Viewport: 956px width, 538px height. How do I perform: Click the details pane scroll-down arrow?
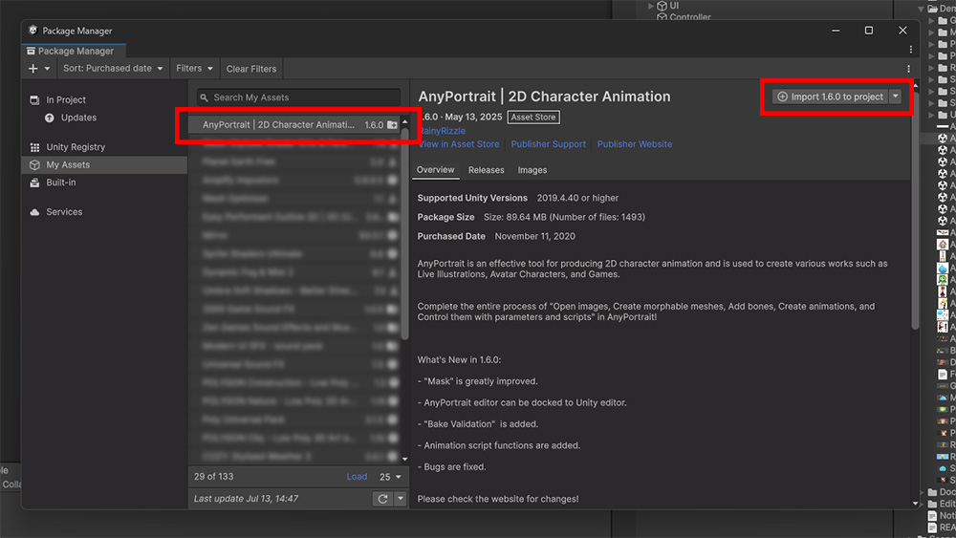(x=915, y=504)
